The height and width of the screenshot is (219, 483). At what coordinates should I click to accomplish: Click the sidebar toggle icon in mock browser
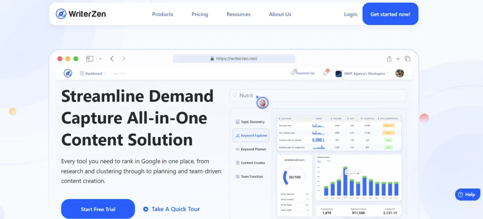point(90,59)
